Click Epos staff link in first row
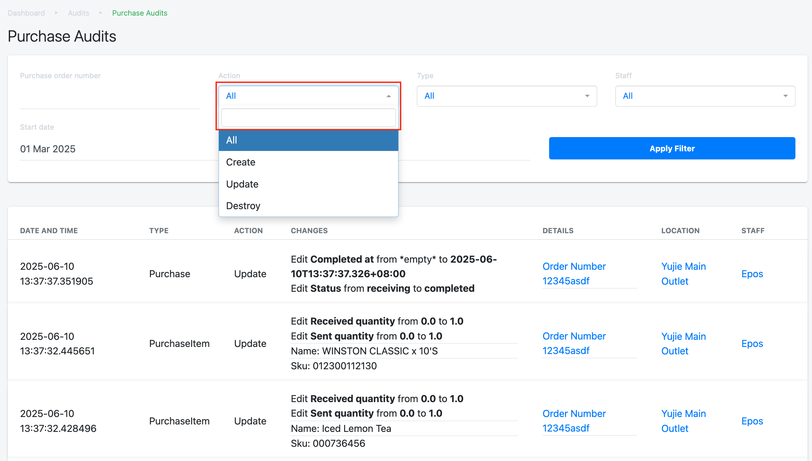 pyautogui.click(x=752, y=274)
